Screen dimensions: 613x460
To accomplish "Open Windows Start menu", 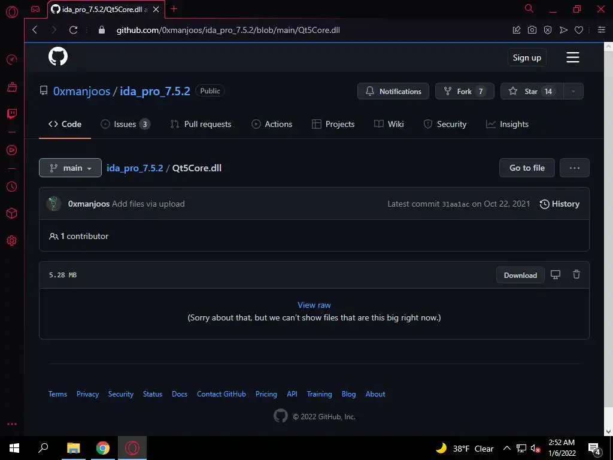I will click(14, 448).
